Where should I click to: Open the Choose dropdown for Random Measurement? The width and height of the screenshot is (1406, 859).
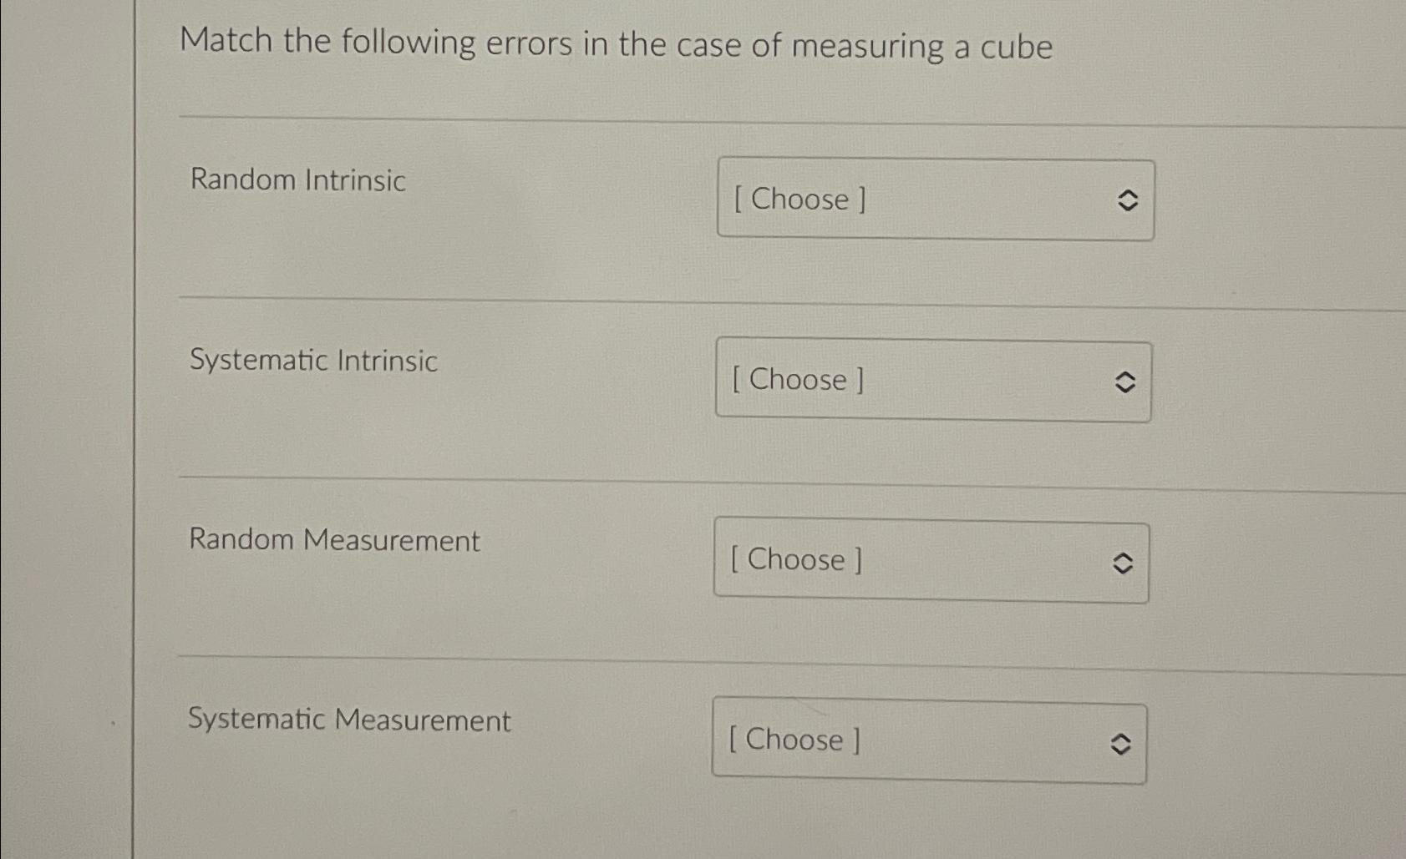click(930, 561)
